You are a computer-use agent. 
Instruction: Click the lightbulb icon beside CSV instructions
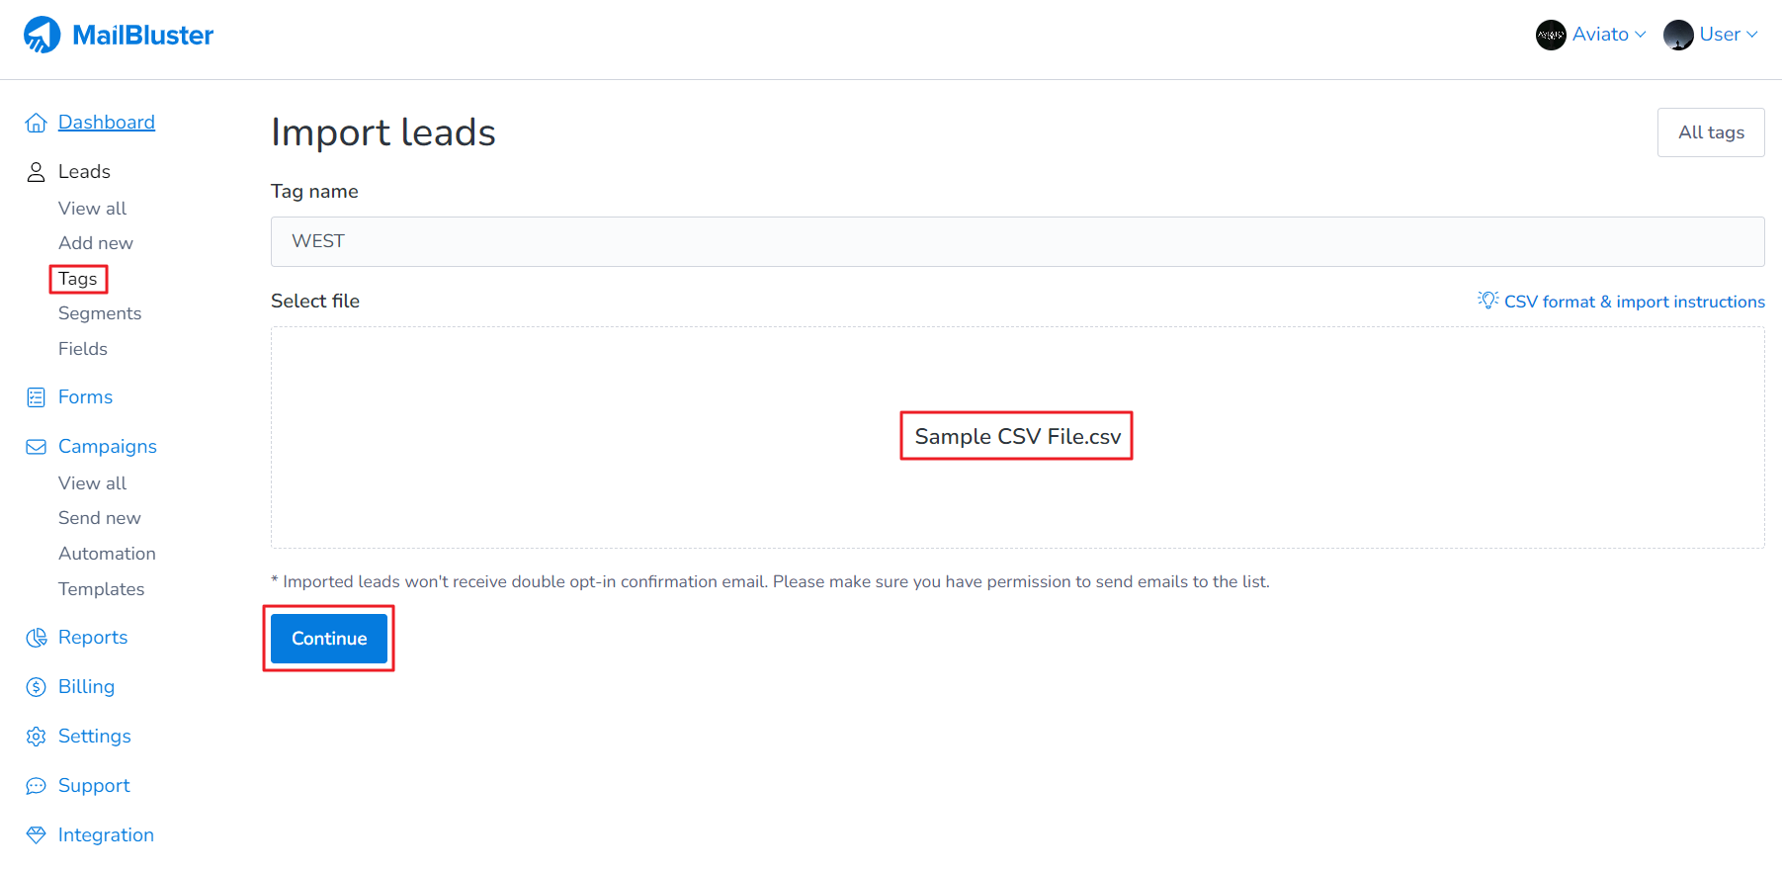pyautogui.click(x=1487, y=300)
